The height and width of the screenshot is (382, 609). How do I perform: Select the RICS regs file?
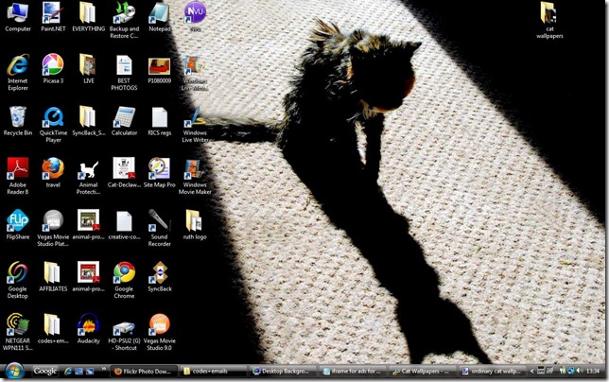click(159, 121)
